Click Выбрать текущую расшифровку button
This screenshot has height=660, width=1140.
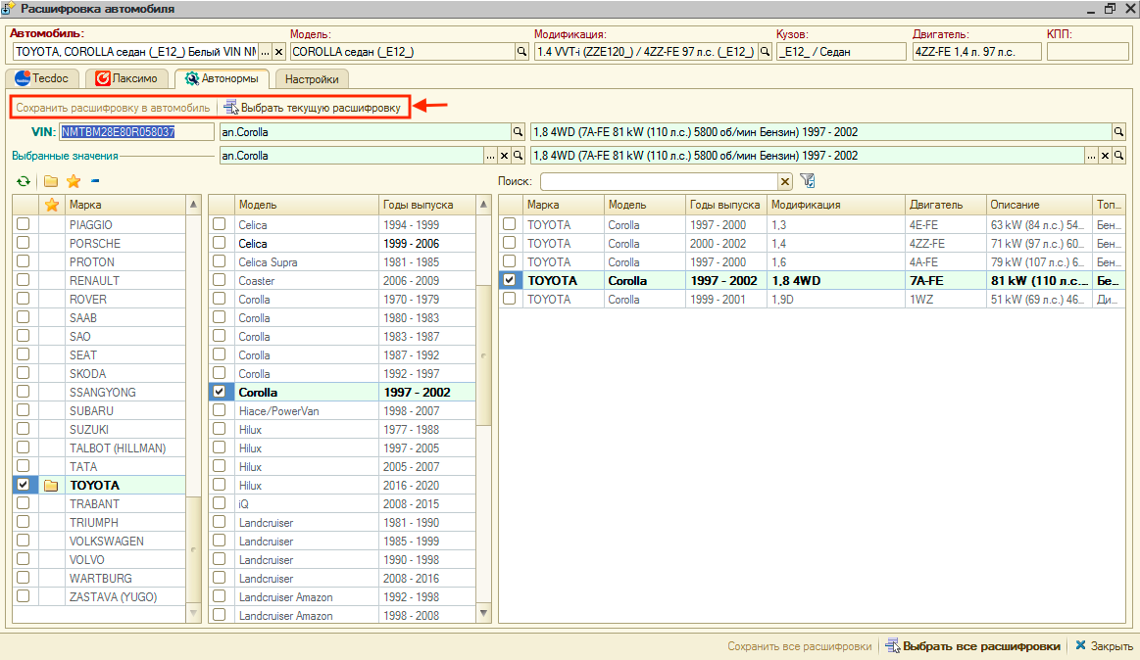[313, 108]
